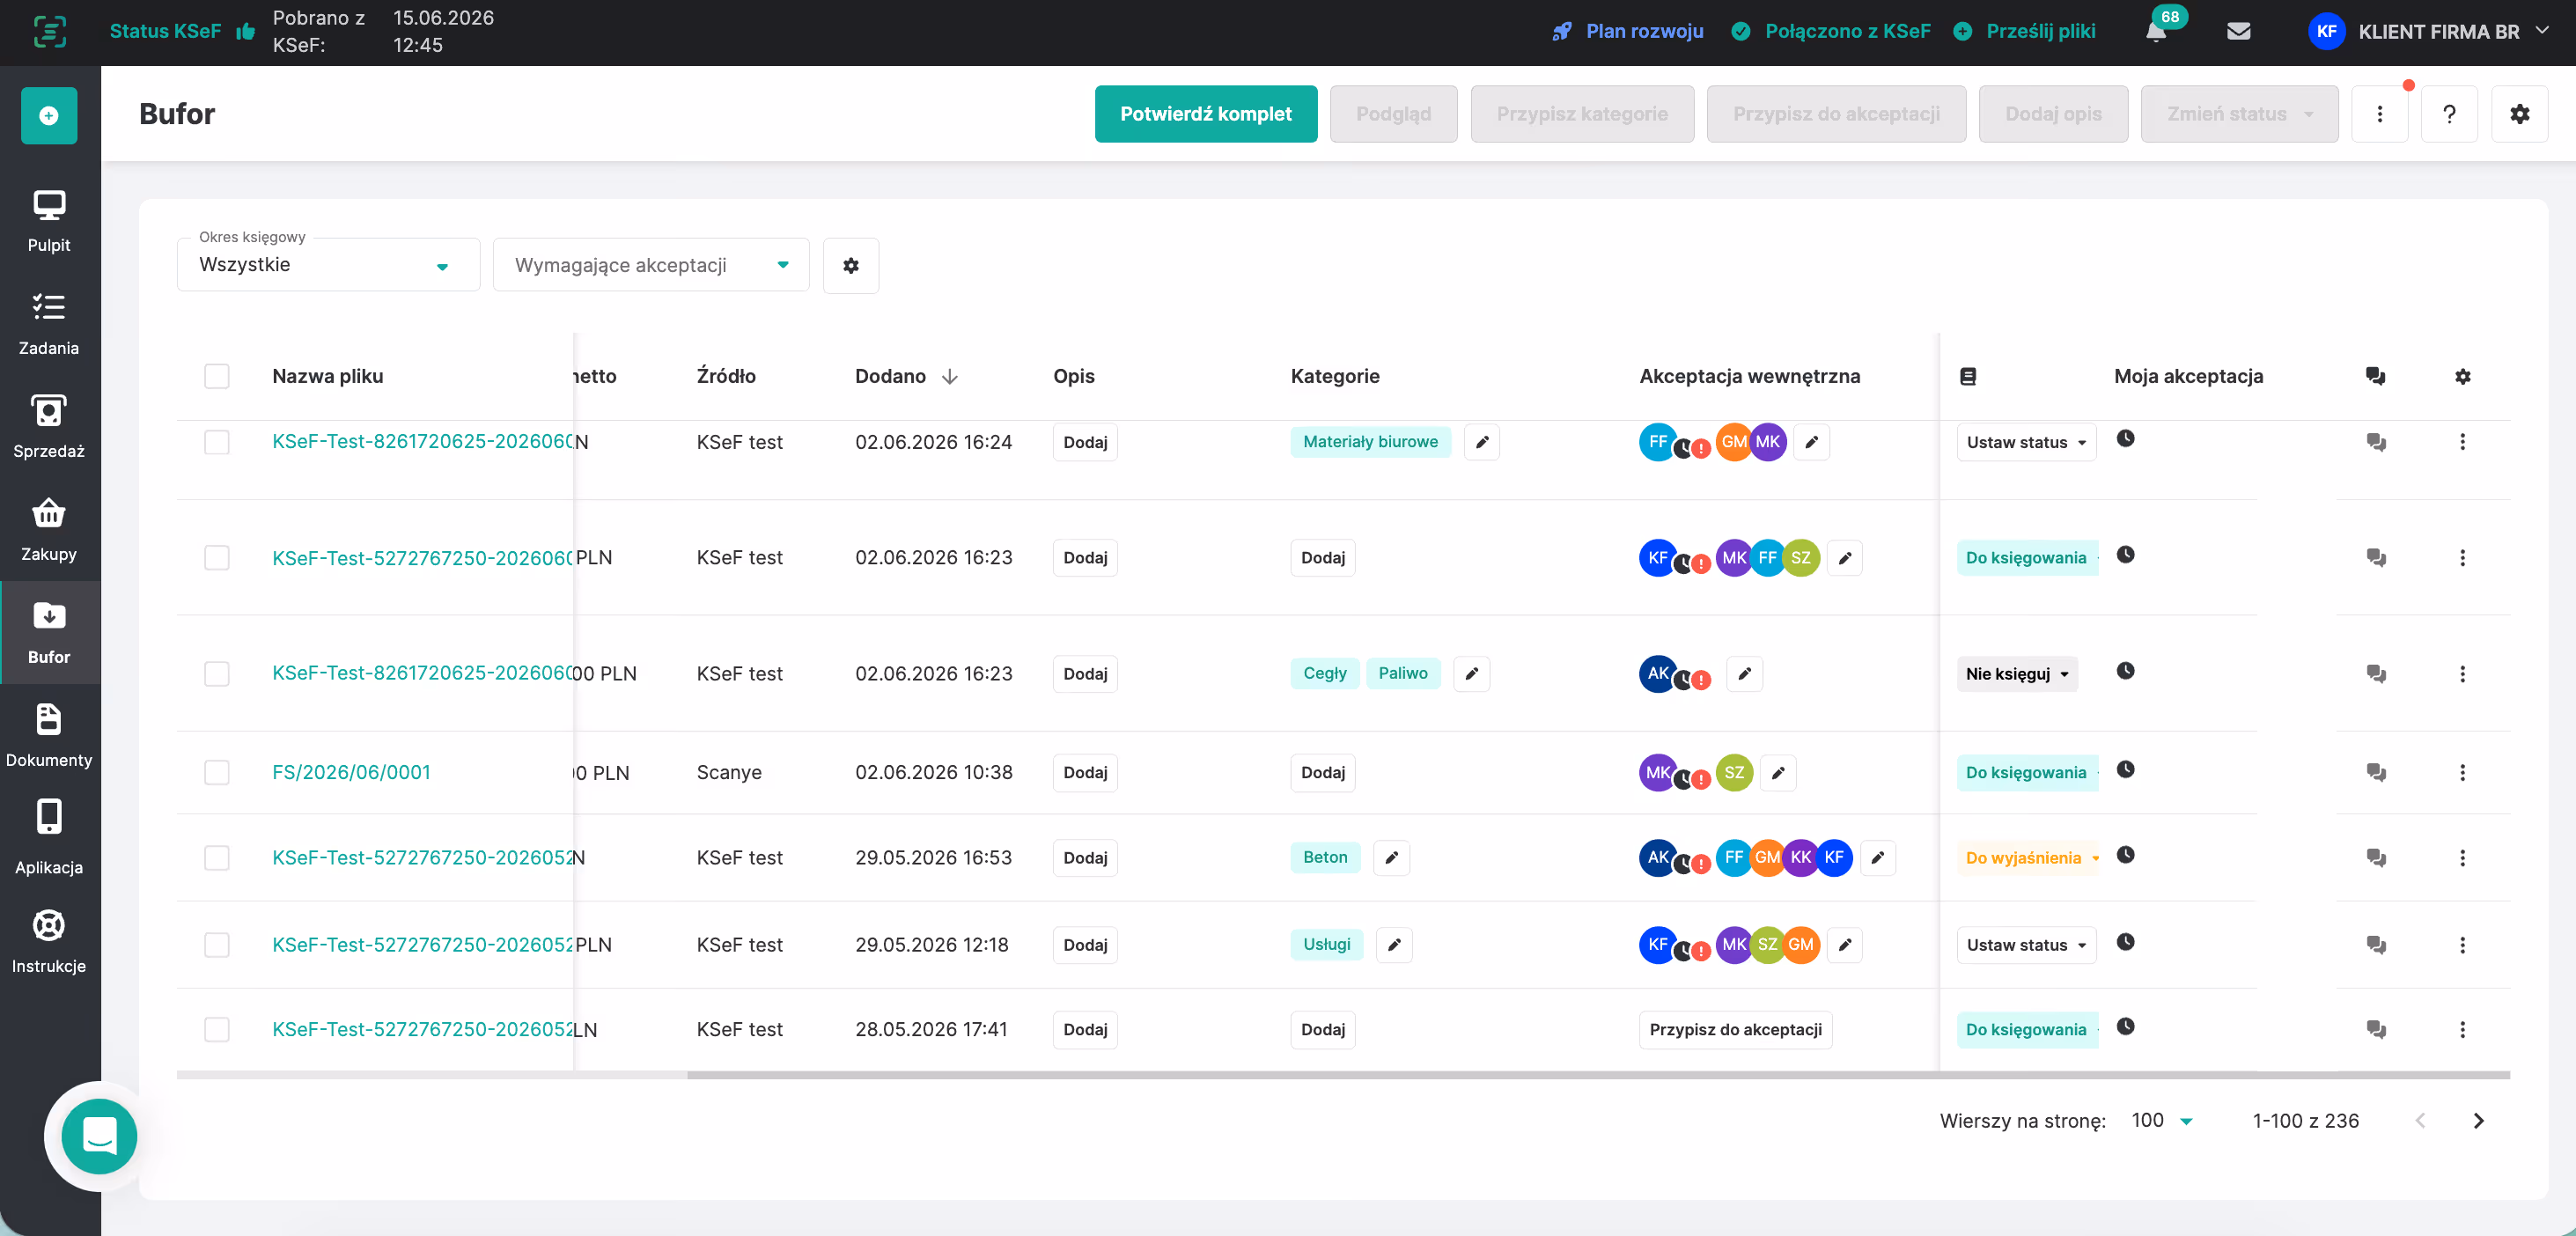Select checkbox for FS/2026/06/0001 row
This screenshot has width=2576, height=1236.
pos(217,773)
